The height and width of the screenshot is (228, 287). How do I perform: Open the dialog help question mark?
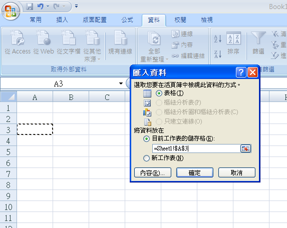click(x=241, y=72)
